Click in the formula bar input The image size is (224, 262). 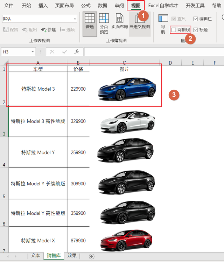[x=154, y=52]
